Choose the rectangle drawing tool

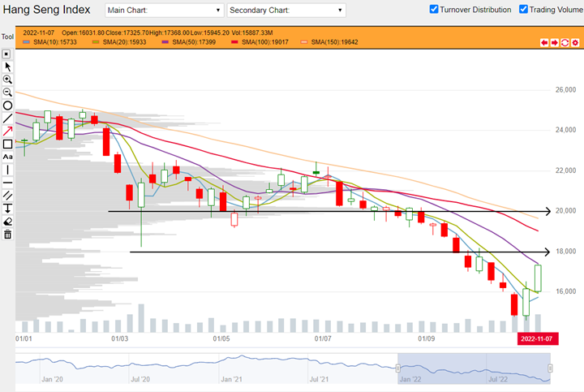click(x=7, y=144)
